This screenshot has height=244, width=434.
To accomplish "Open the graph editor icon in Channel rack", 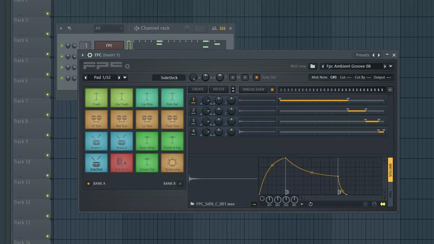I will click(214, 28).
